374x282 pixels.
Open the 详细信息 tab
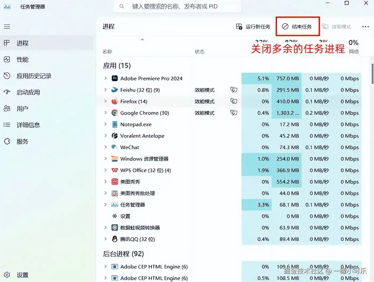pyautogui.click(x=47, y=125)
